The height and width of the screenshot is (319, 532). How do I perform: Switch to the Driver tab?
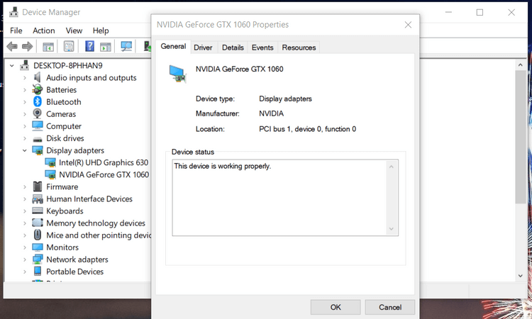pos(203,47)
